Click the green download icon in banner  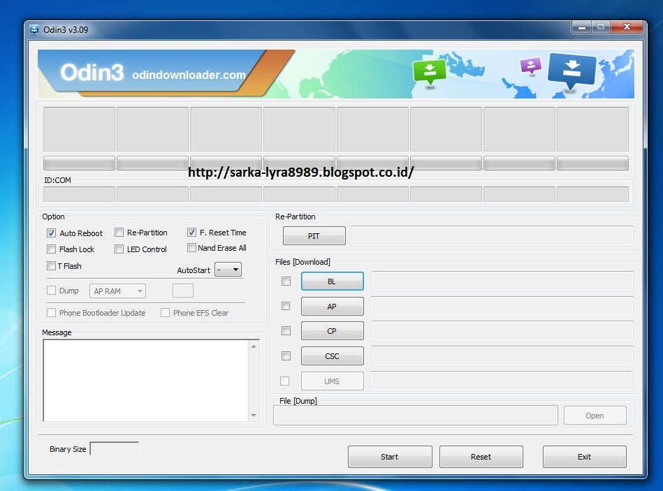tap(430, 72)
